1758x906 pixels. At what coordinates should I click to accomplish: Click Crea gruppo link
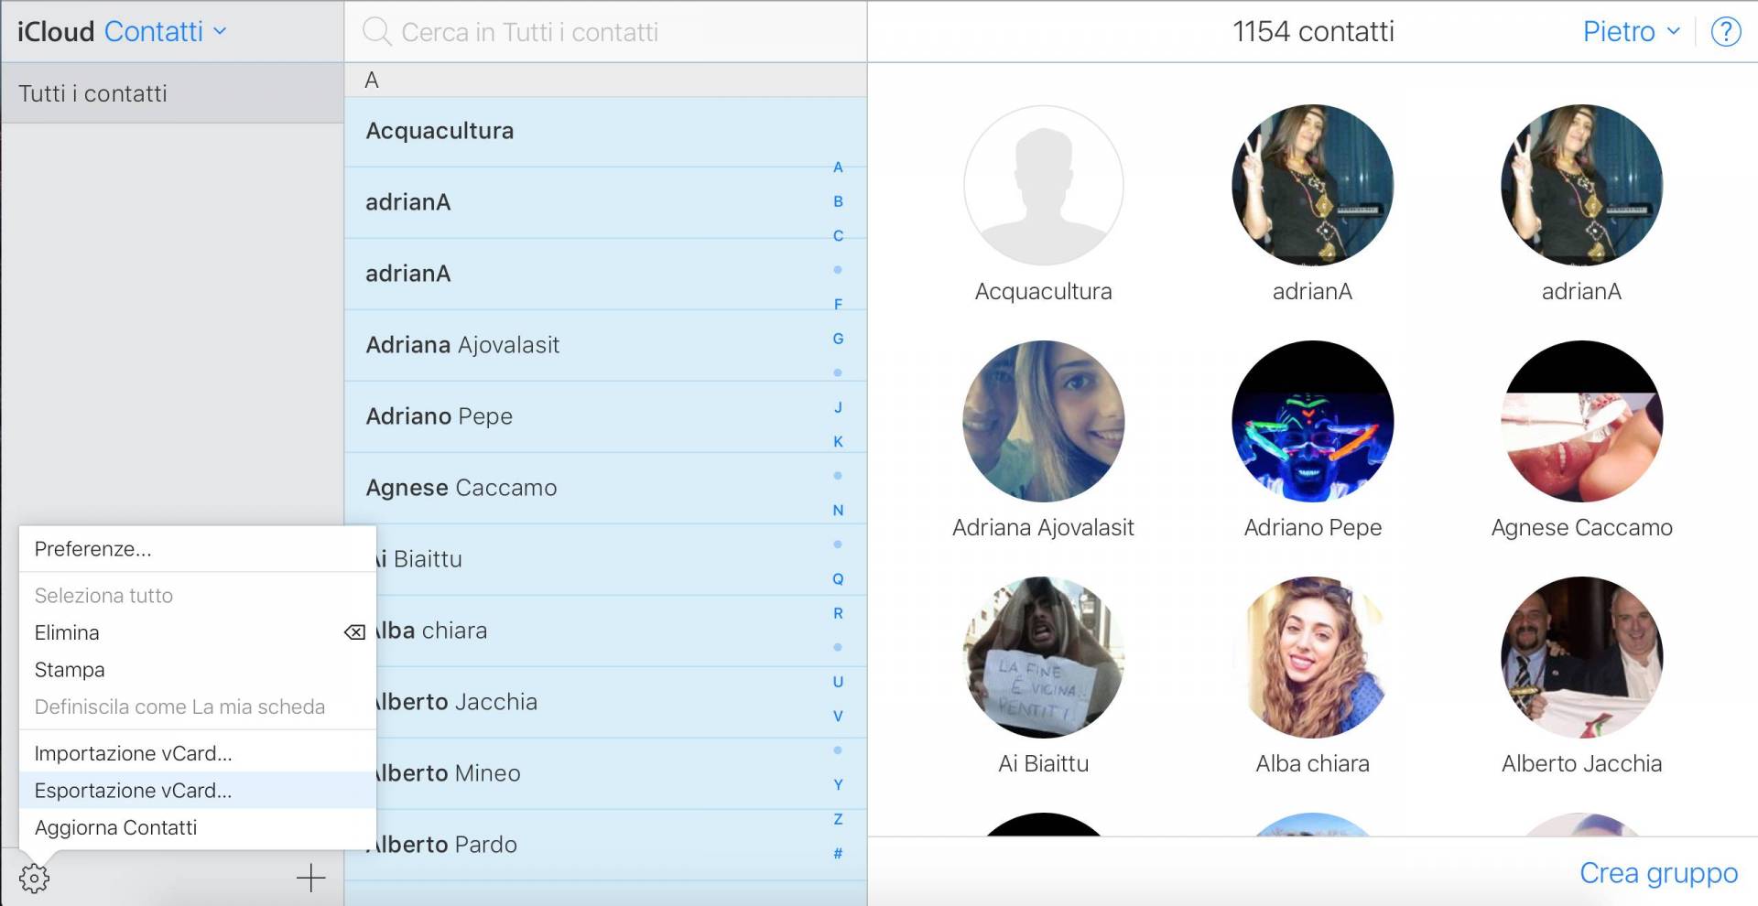coord(1658,874)
